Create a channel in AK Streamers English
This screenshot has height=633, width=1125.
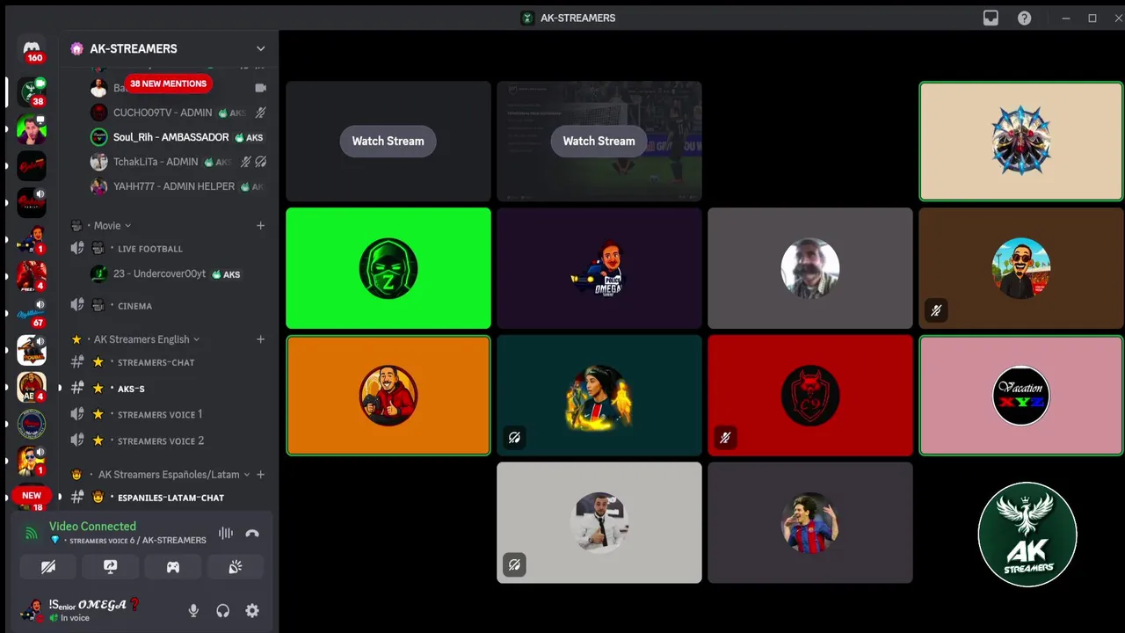(260, 339)
